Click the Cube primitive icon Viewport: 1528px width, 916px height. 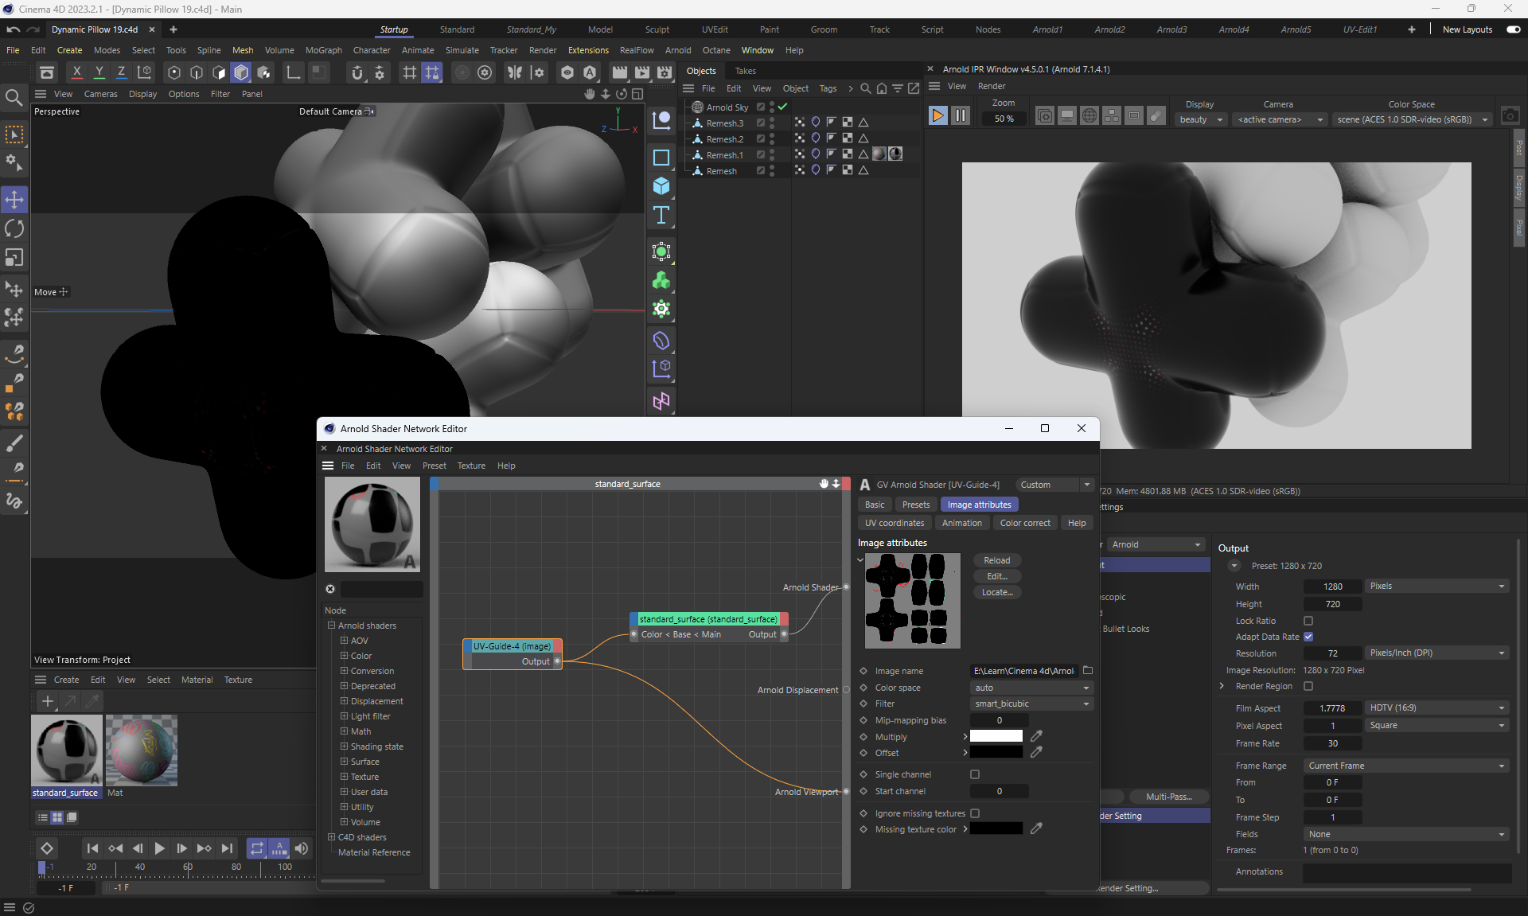tap(661, 186)
